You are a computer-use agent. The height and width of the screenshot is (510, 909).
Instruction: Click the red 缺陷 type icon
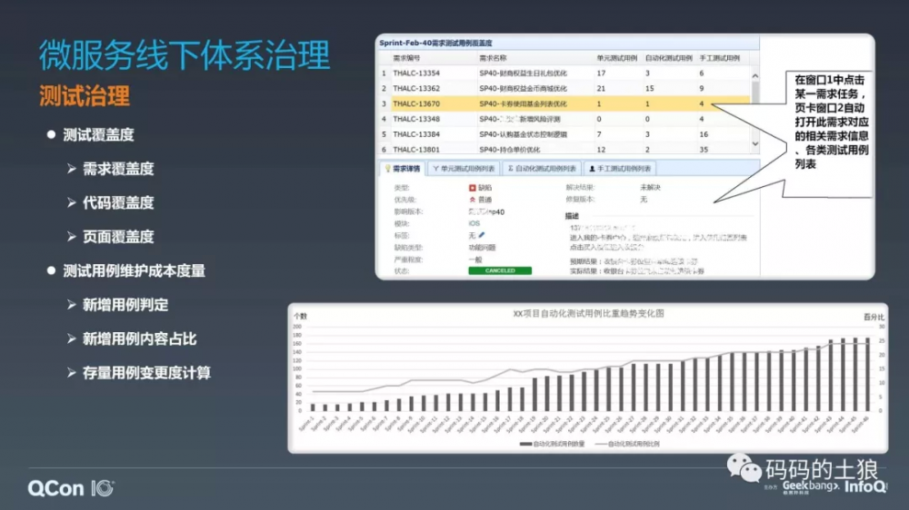pos(472,188)
